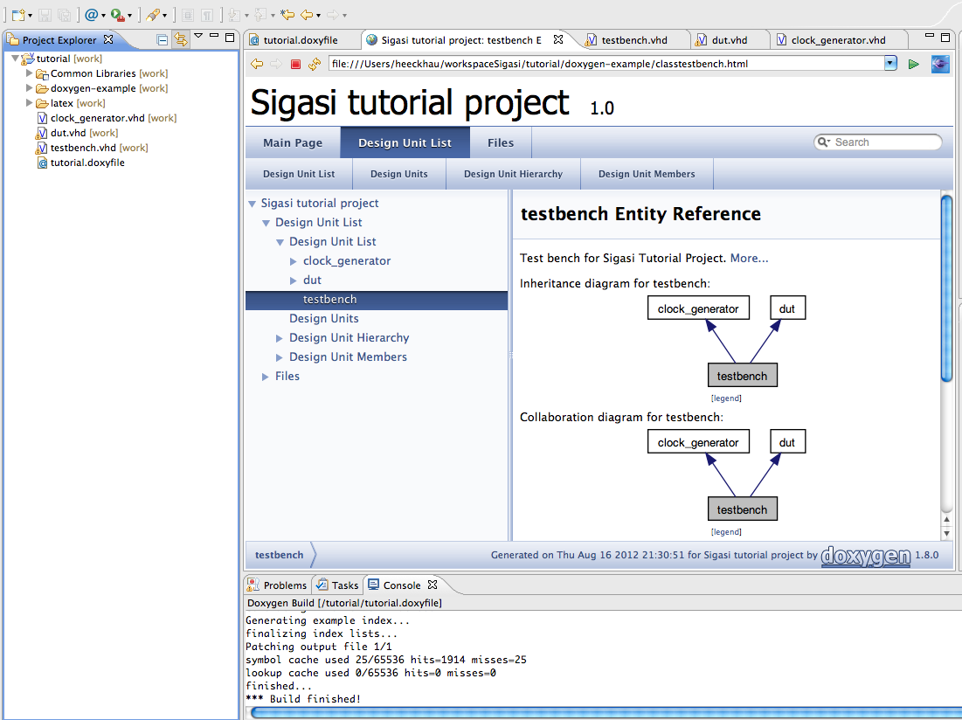Click the Design Unit Hierarchy subtab

pyautogui.click(x=513, y=174)
